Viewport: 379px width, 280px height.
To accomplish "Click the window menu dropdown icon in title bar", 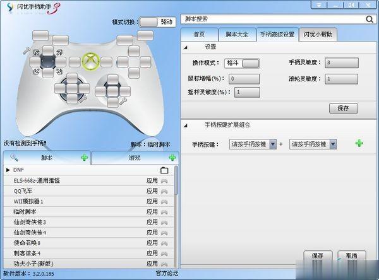I will click(319, 5).
